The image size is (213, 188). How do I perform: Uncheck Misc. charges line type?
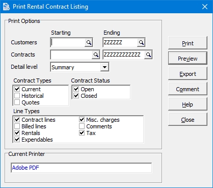tap(82, 120)
